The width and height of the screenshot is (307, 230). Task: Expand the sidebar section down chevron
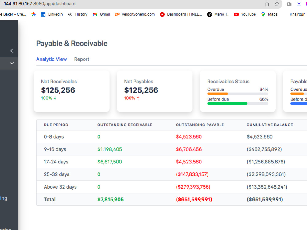12,63
